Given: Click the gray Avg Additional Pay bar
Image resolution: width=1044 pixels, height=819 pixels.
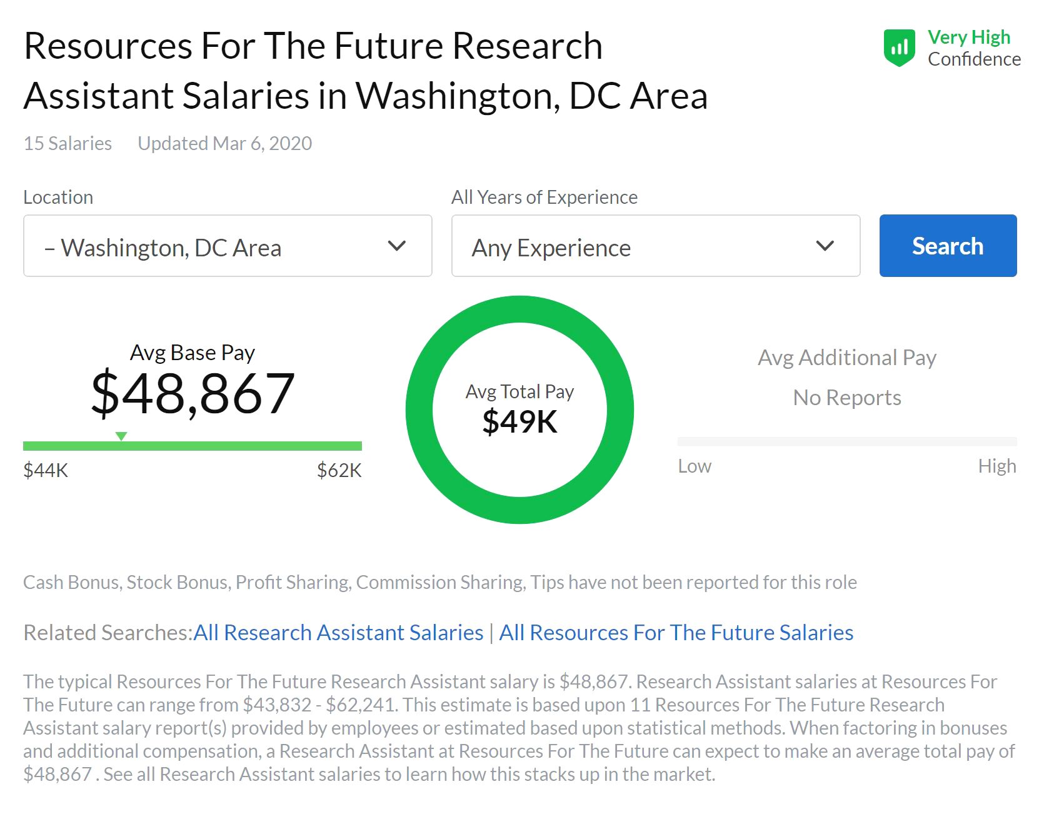Looking at the screenshot, I should 847,441.
